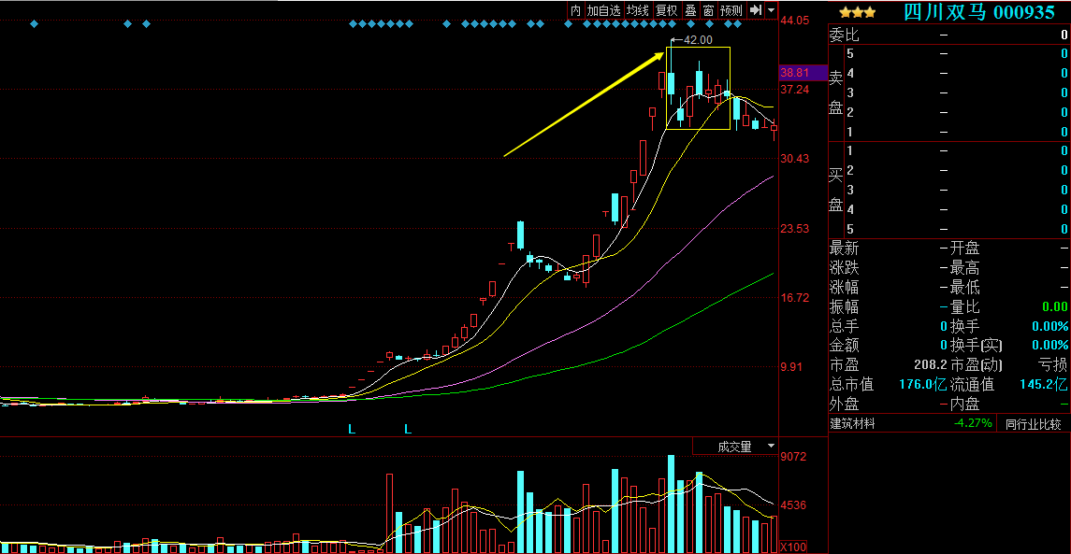Click the three-star rating icon

(x=857, y=12)
